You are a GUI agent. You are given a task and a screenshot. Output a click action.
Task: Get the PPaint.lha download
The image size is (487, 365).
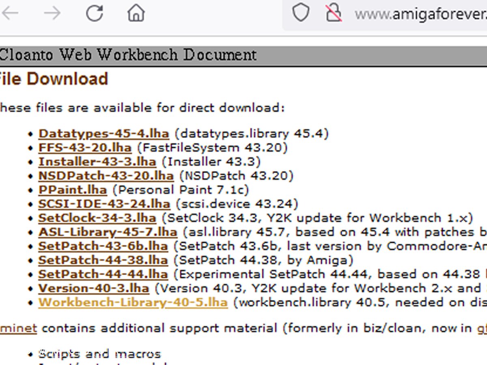click(x=73, y=190)
